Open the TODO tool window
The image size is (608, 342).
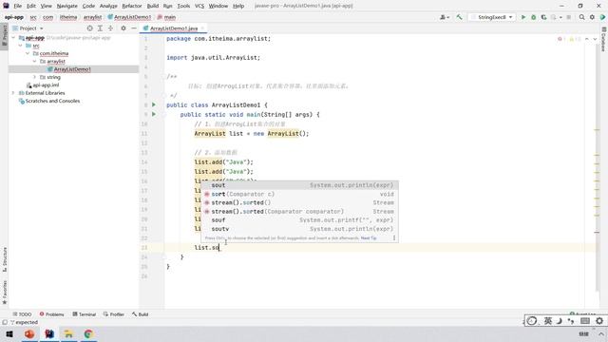(x=22, y=314)
